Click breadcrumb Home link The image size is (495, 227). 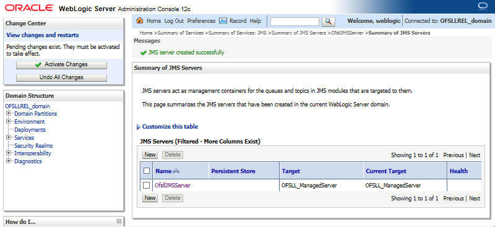pyautogui.click(x=146, y=33)
